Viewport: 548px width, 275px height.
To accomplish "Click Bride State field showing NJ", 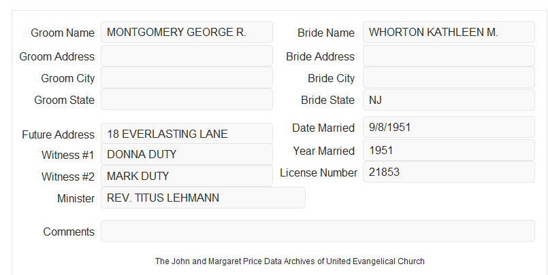I will (x=449, y=100).
